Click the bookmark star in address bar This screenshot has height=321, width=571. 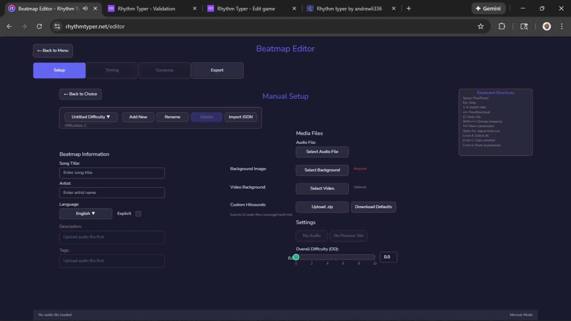tap(481, 26)
